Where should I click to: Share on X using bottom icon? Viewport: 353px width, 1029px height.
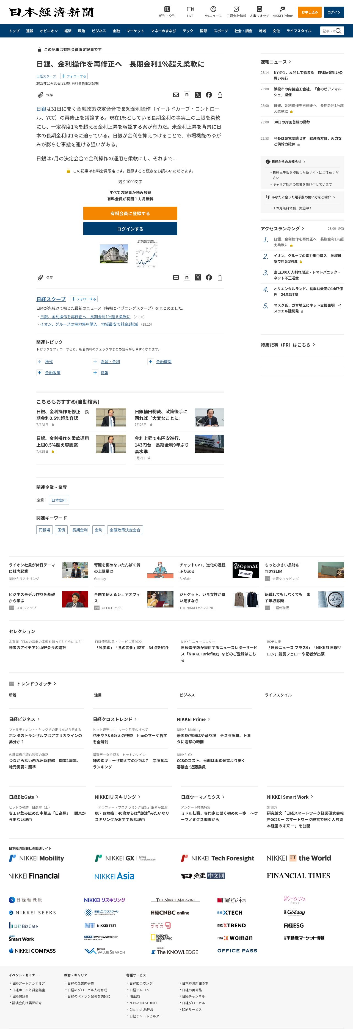pyautogui.click(x=198, y=277)
